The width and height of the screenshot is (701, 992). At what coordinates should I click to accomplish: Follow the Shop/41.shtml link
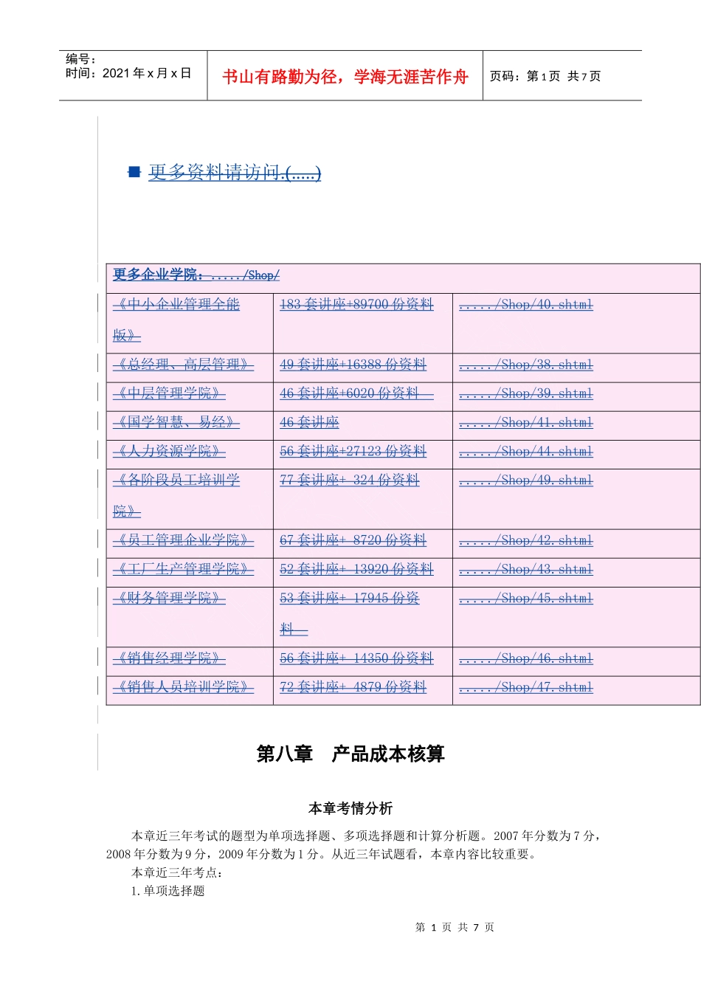(x=526, y=422)
